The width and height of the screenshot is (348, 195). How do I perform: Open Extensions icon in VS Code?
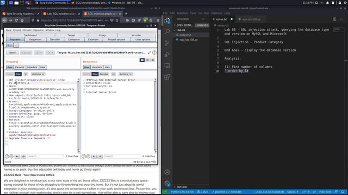[167, 77]
